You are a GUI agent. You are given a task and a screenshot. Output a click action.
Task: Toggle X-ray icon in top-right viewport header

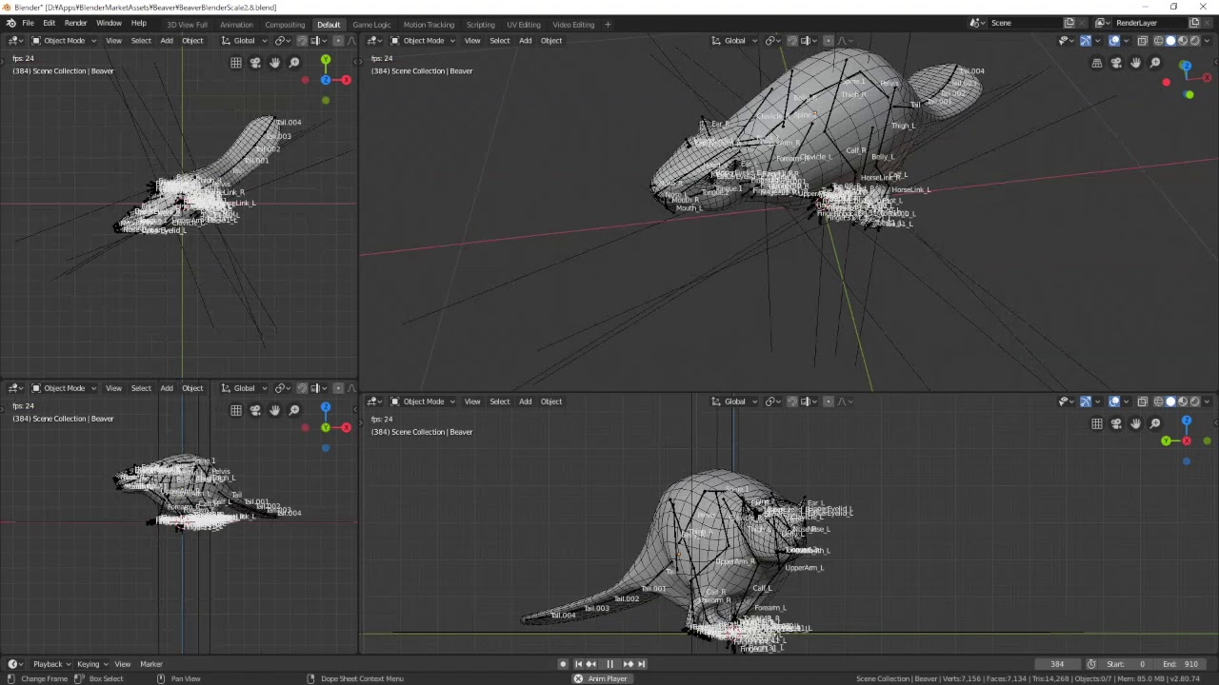pyautogui.click(x=1143, y=41)
